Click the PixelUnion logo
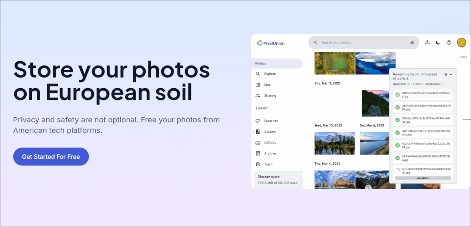The height and width of the screenshot is (227, 471). (271, 43)
